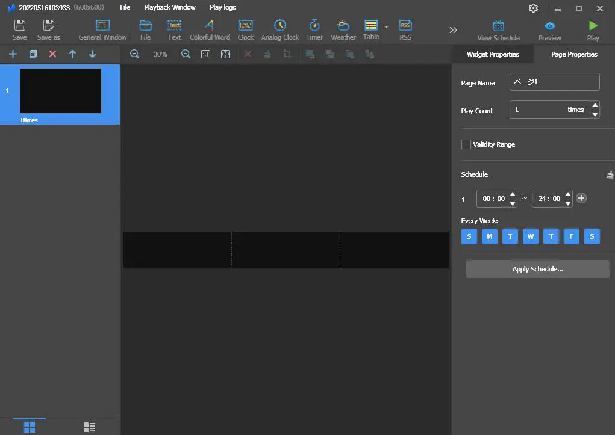Select the Text widget tool
The image size is (615, 435).
click(174, 28)
